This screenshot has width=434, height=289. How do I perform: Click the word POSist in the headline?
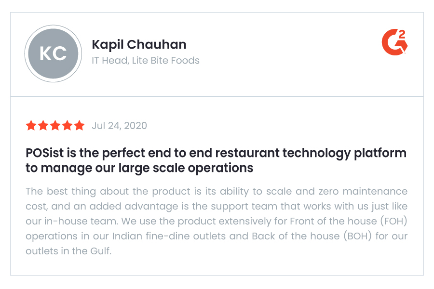(44, 153)
